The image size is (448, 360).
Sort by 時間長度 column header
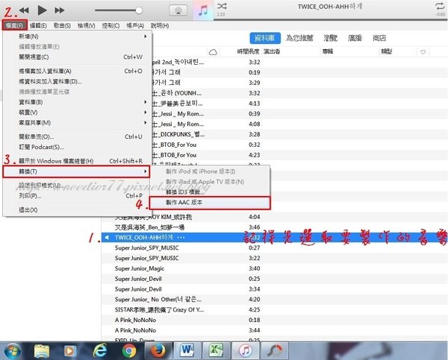click(x=248, y=51)
